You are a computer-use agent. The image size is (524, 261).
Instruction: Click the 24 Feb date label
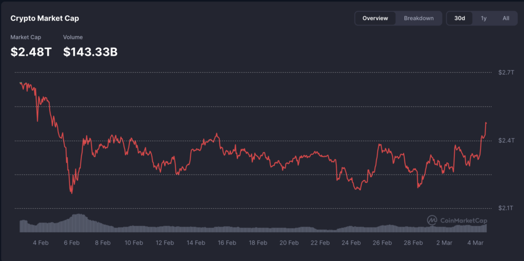[x=351, y=243]
